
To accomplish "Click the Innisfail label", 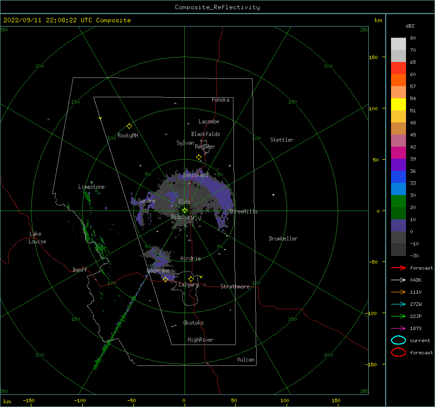I will tap(195, 175).
